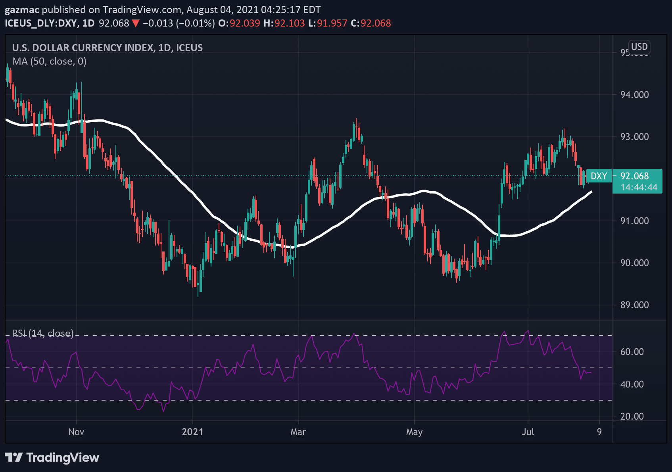
Task: Click the RSI 20.00 axis label
Action: click(x=632, y=416)
